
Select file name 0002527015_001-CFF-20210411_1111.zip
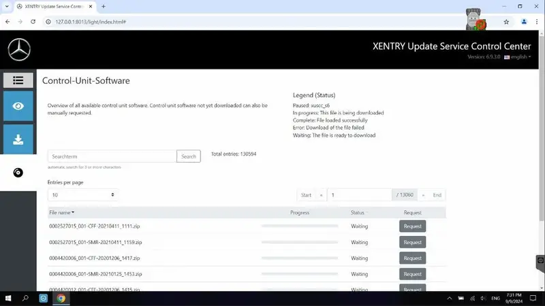[x=95, y=226]
